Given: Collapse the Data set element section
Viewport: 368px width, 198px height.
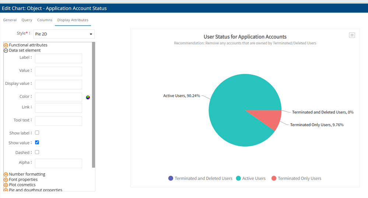Looking at the screenshot, I should click(6, 50).
